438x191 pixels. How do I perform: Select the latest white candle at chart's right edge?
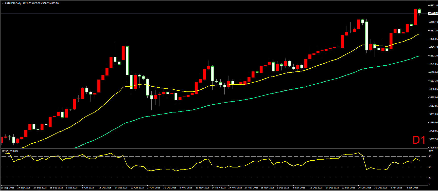(419, 11)
